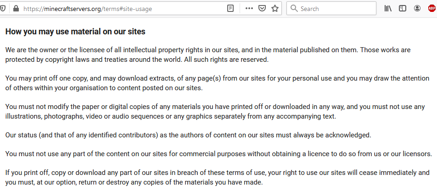This screenshot has height=196, width=437.
Task: Bookmark this page with the star icon
Action: (x=275, y=8)
